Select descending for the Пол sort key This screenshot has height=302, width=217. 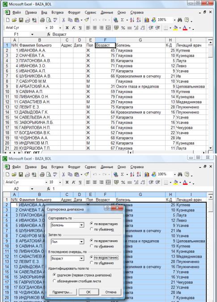pyautogui.click(x=92, y=246)
